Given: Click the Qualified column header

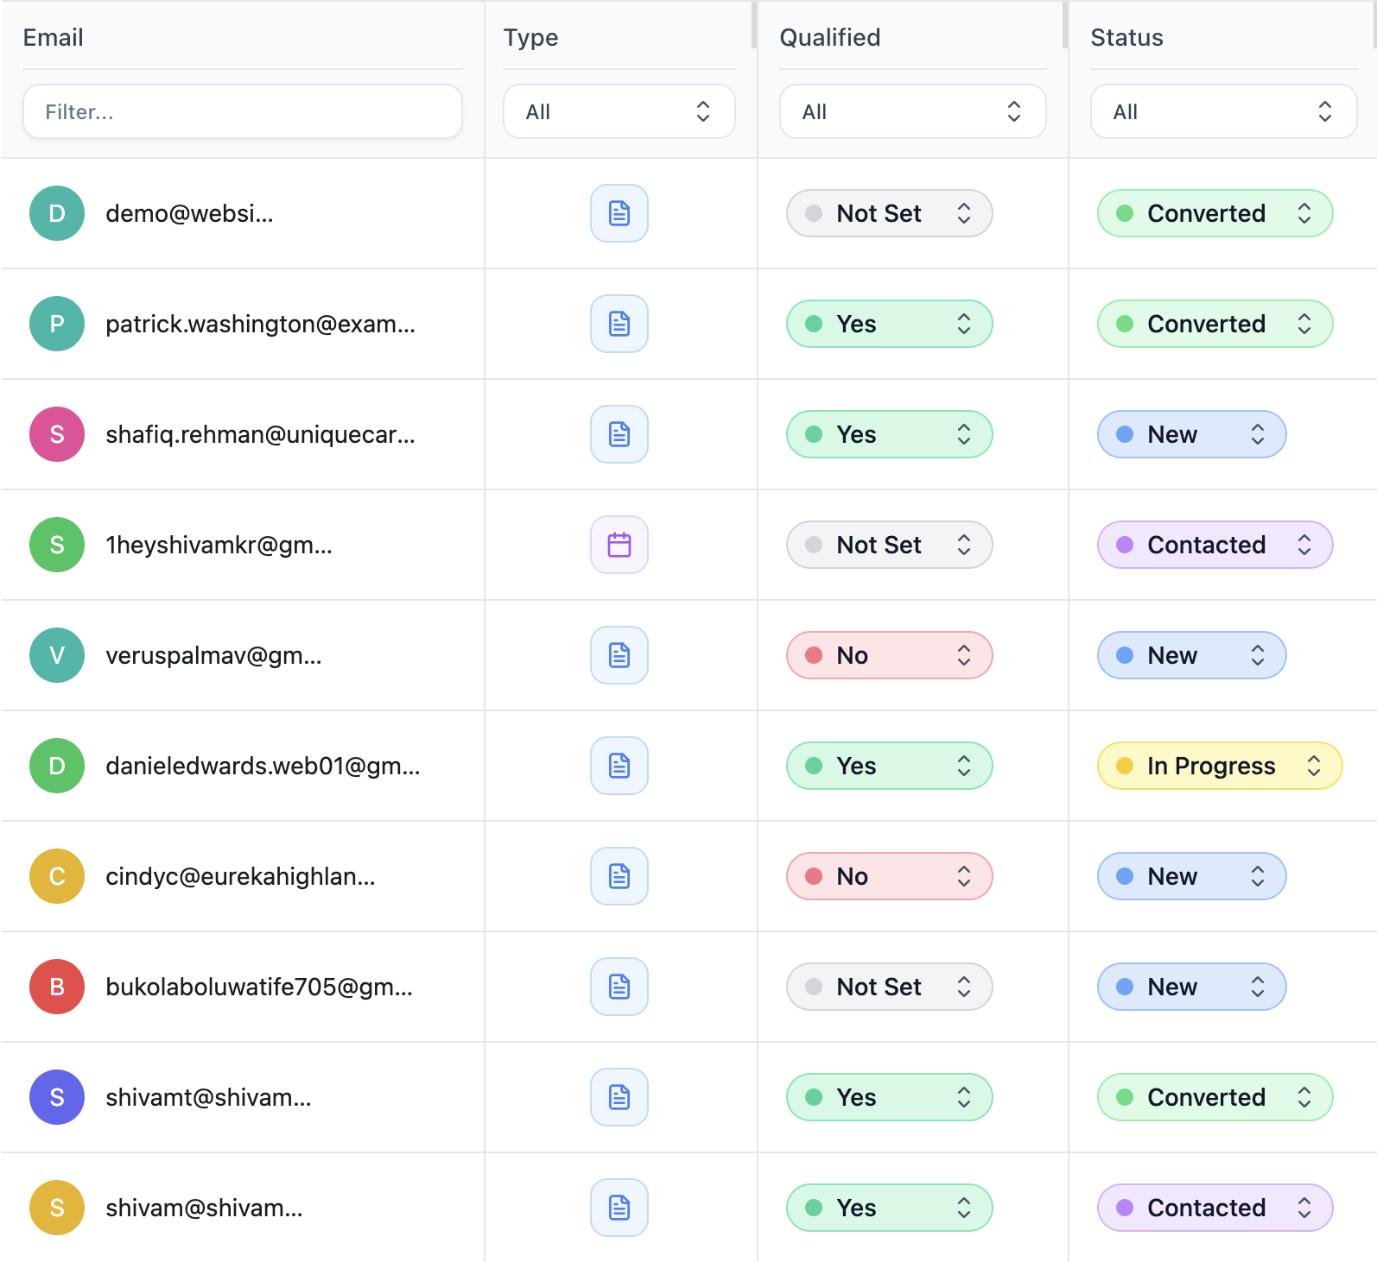Looking at the screenshot, I should (830, 37).
